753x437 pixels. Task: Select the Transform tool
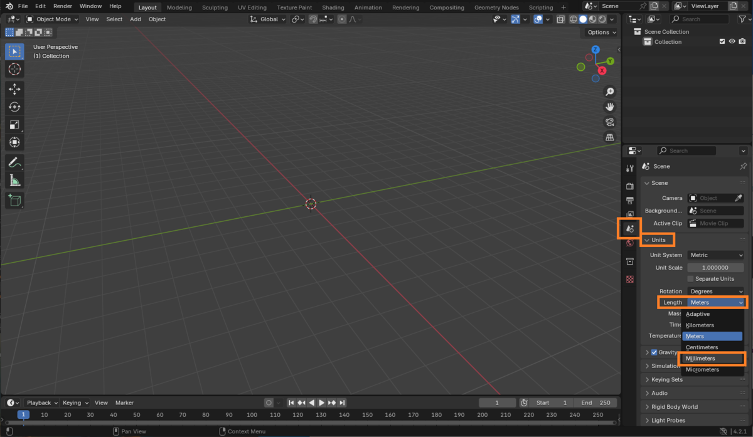(x=15, y=142)
